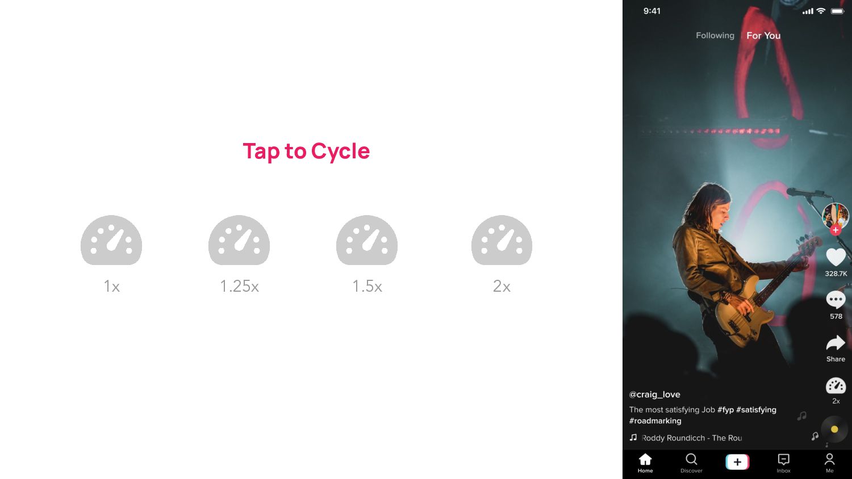Tap the #satisfying hashtag
Screen dimensions: 852x479
[x=756, y=410]
